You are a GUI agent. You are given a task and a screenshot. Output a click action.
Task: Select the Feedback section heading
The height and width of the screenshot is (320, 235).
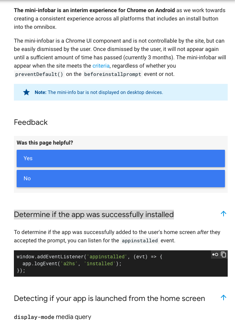[31, 122]
